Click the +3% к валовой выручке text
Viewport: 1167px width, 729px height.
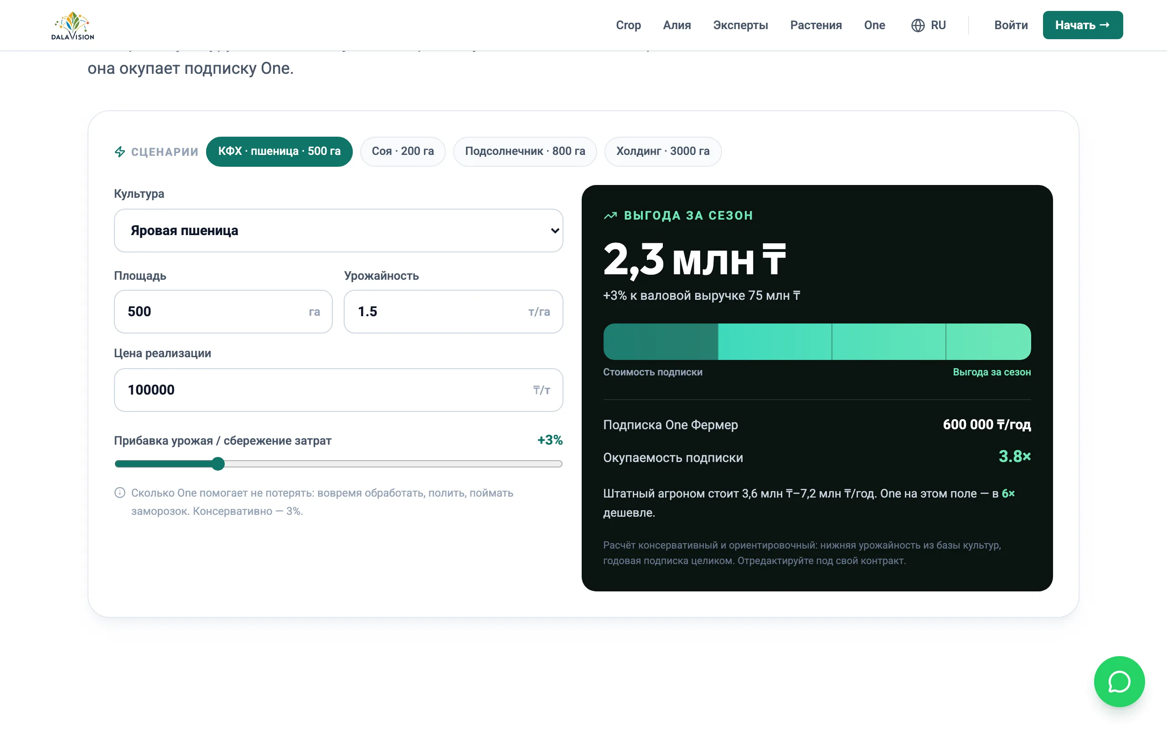702,296
